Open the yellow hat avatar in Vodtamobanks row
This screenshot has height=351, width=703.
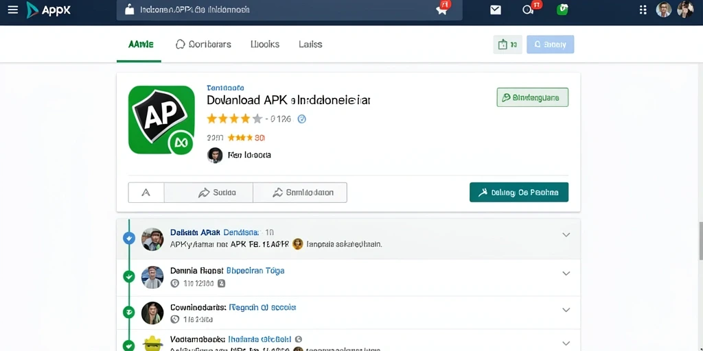(153, 343)
